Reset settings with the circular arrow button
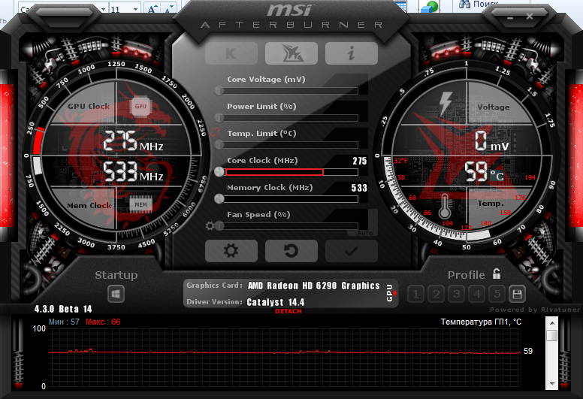 [x=291, y=251]
